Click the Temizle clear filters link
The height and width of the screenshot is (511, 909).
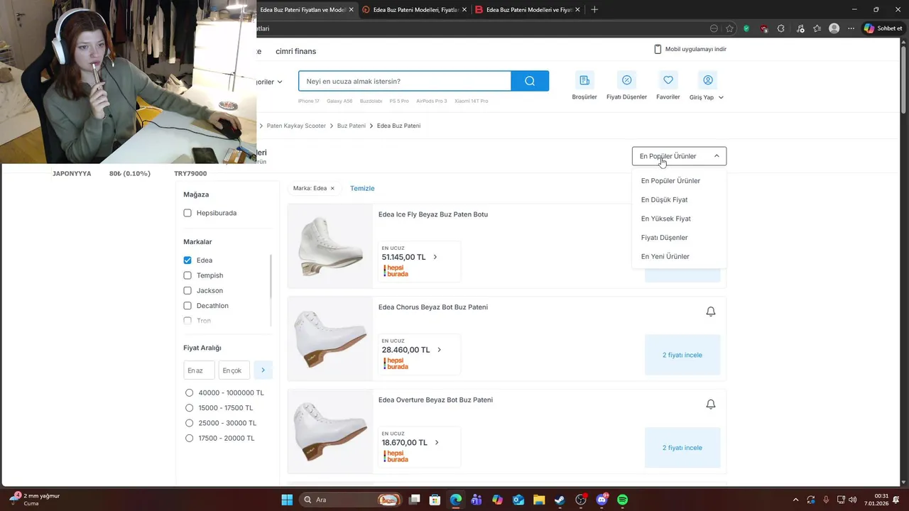(x=362, y=188)
